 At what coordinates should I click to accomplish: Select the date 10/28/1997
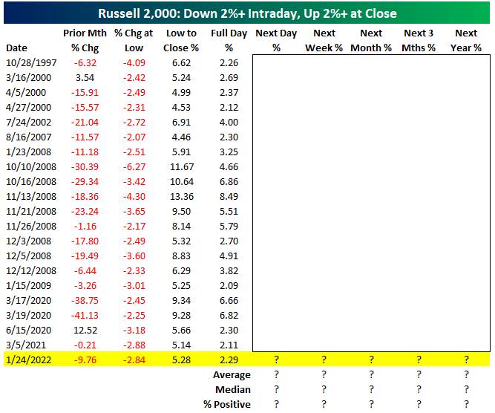[x=31, y=63]
